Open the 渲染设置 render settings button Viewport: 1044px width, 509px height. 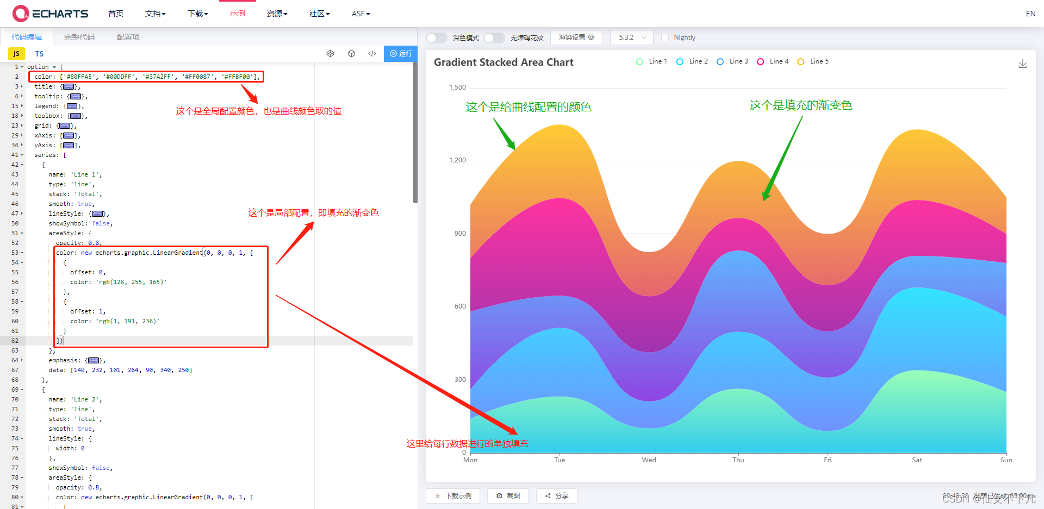click(576, 37)
